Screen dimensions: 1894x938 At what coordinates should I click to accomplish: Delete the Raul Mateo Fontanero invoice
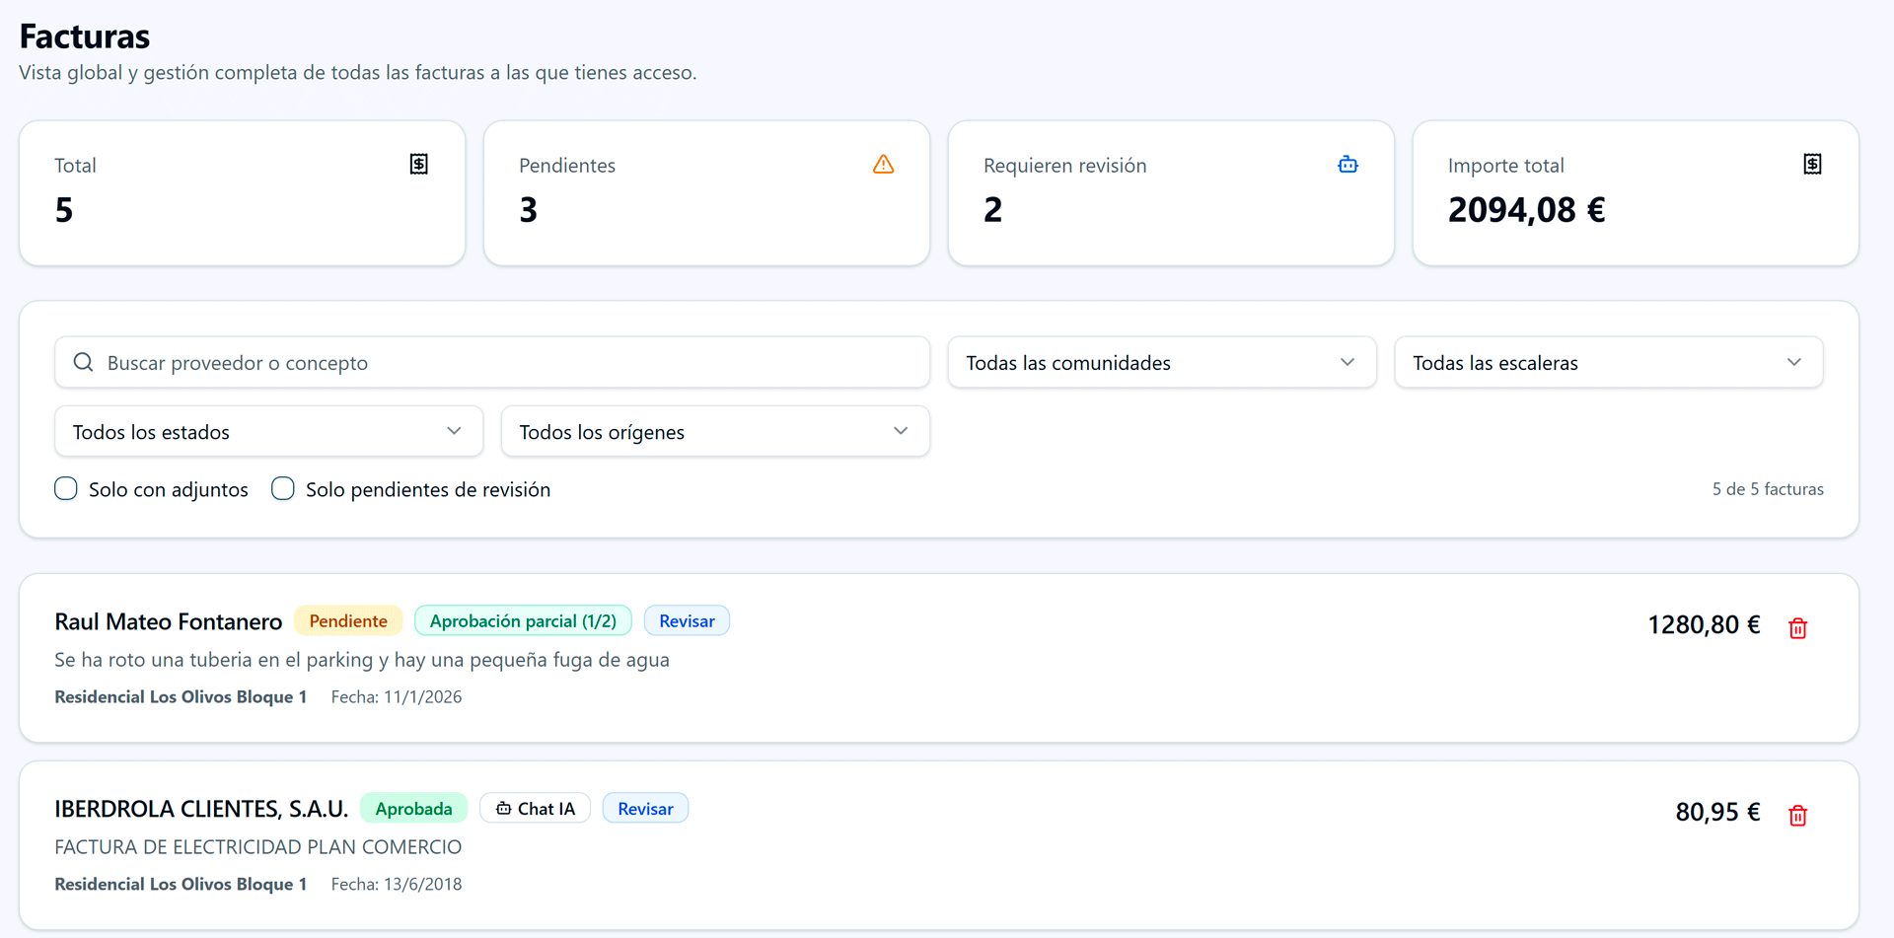(x=1798, y=627)
